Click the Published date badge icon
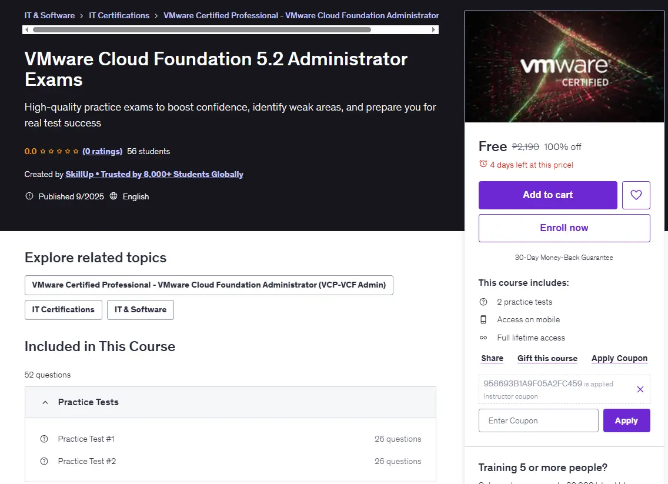Screen dimensions: 668x484 pos(29,196)
